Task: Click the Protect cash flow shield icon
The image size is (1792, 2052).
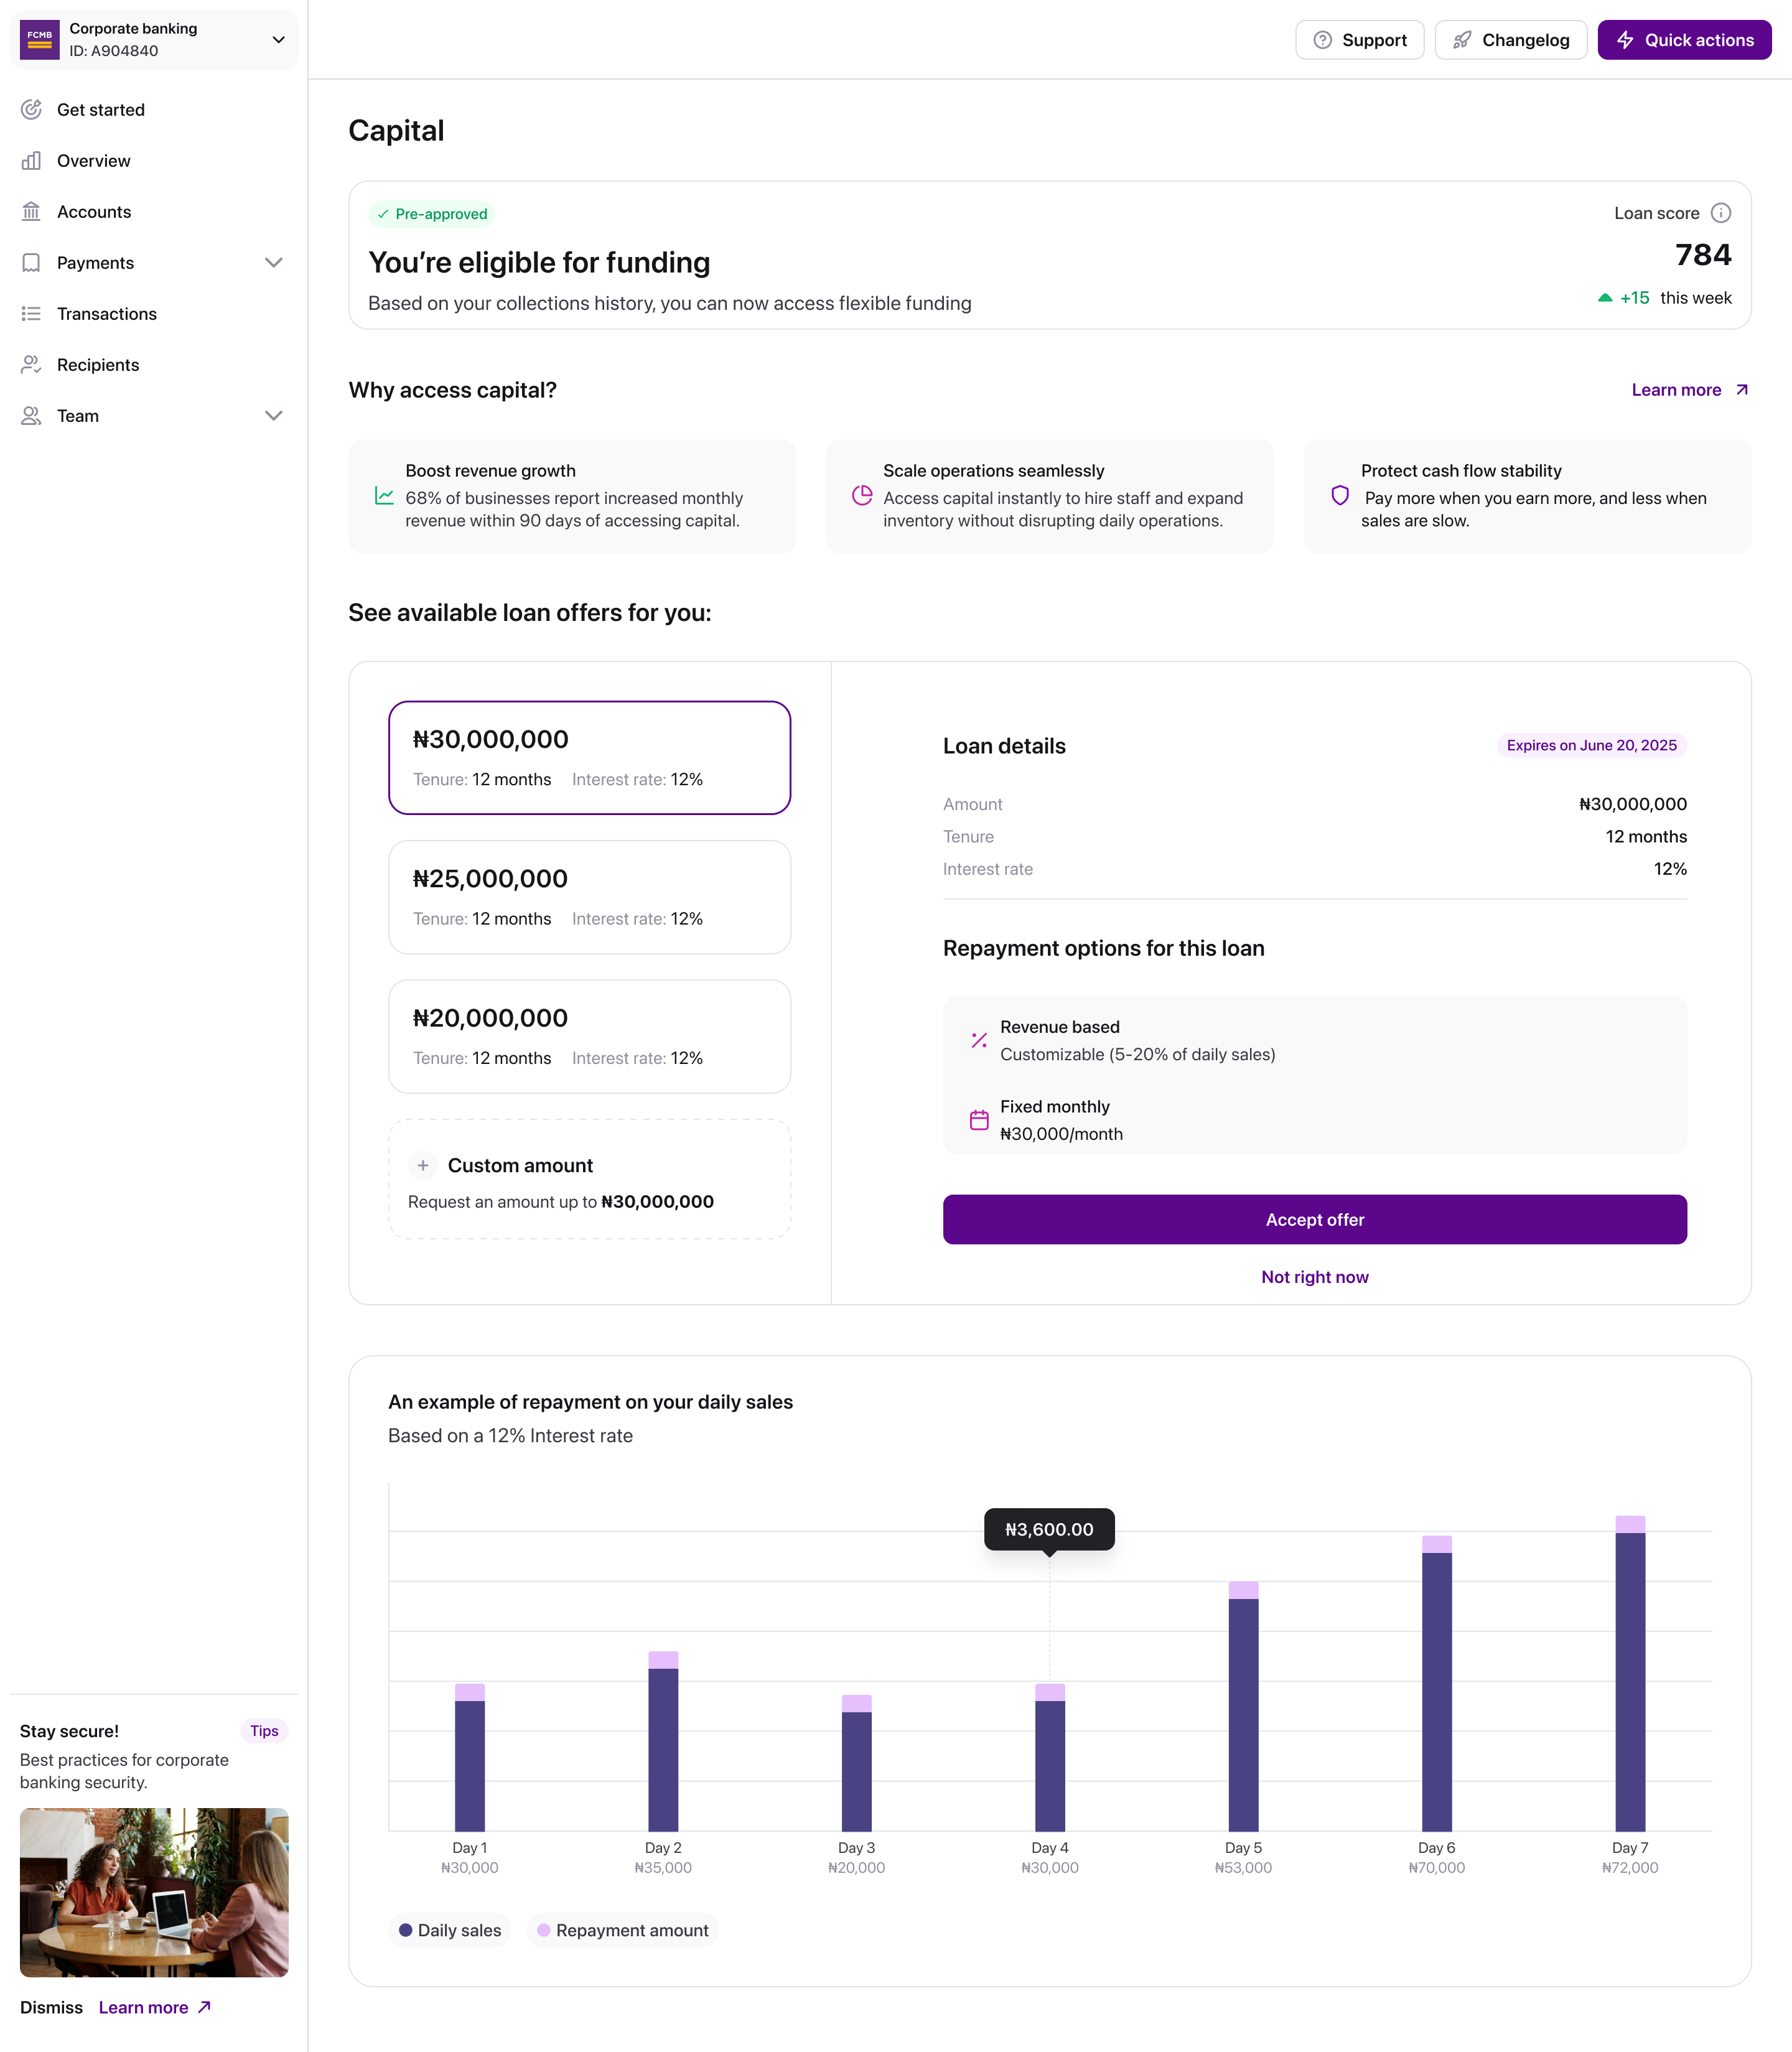Action: click(1340, 496)
